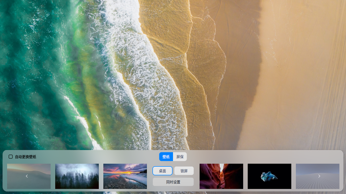Click the left arrow to scroll wallpapers back
The image size is (346, 194).
pyautogui.click(x=27, y=176)
